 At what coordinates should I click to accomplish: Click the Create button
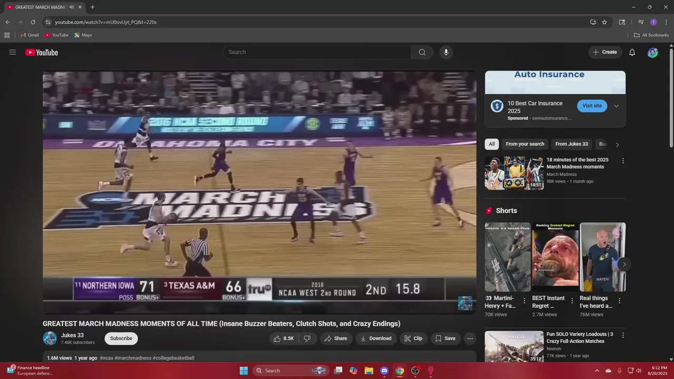tap(605, 52)
